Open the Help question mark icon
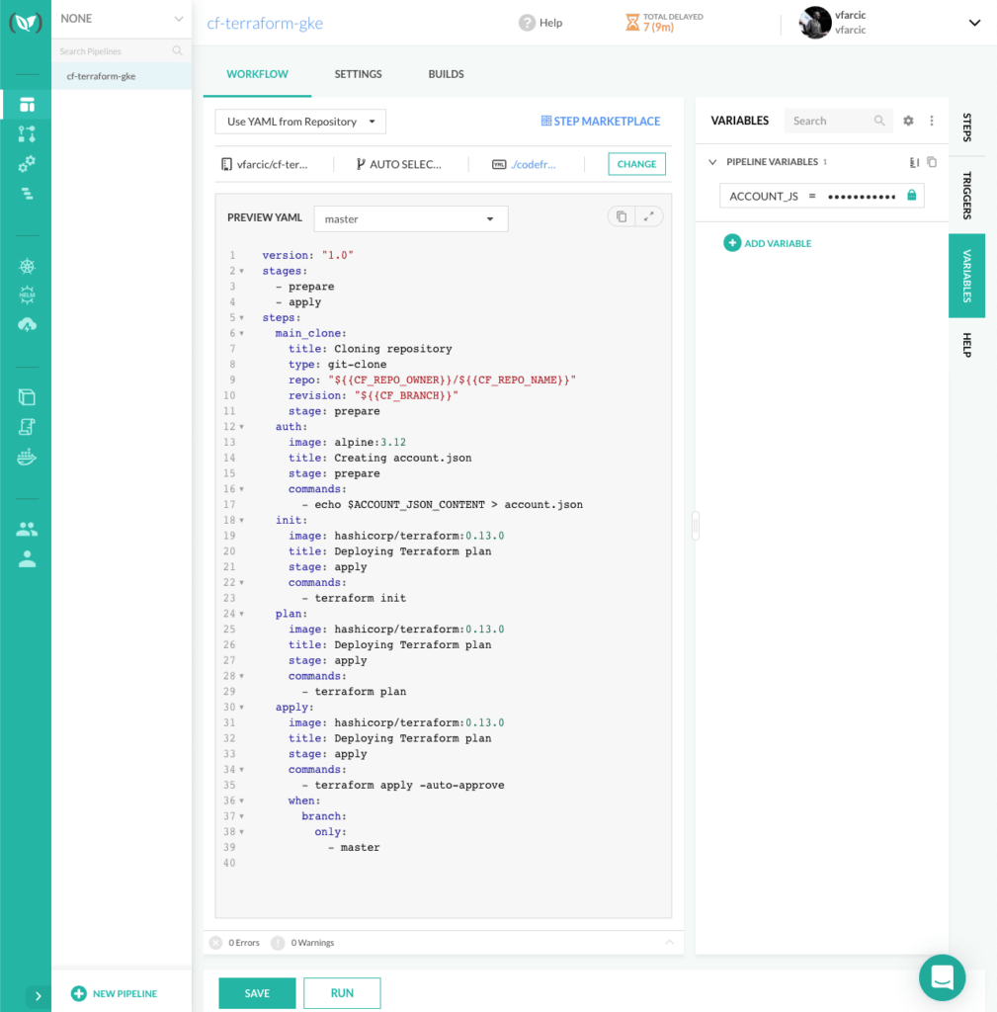997x1012 pixels. pyautogui.click(x=528, y=23)
